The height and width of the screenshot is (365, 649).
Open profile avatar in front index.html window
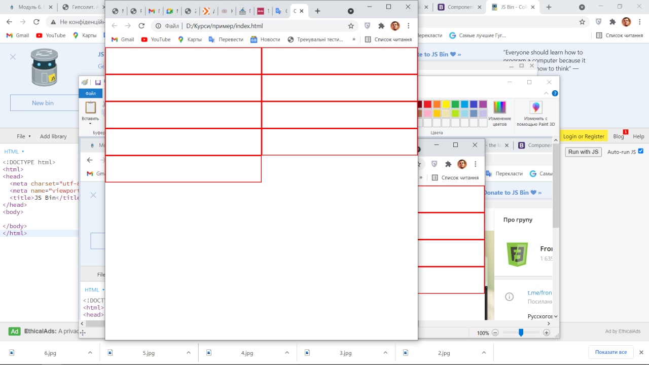coord(395,26)
